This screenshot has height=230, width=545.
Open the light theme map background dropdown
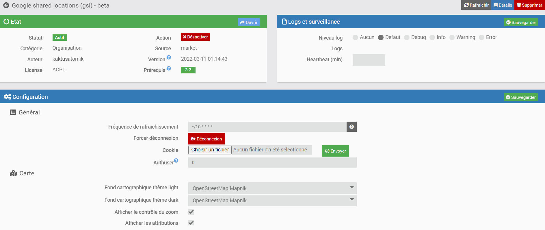pos(272,188)
